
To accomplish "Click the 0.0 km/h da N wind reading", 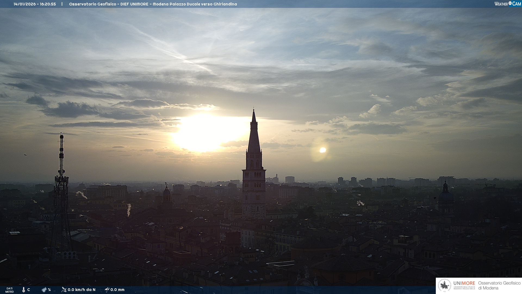I will [82, 290].
